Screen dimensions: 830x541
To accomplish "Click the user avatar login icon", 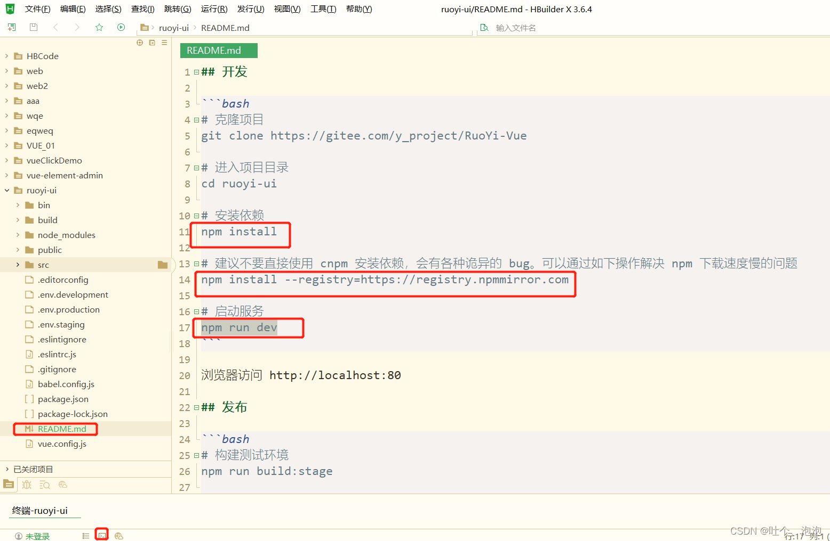I will 18,536.
